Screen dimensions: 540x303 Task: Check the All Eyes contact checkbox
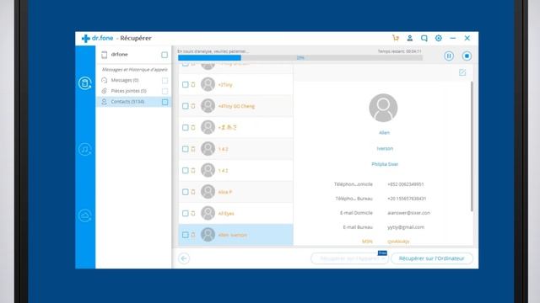pos(186,213)
